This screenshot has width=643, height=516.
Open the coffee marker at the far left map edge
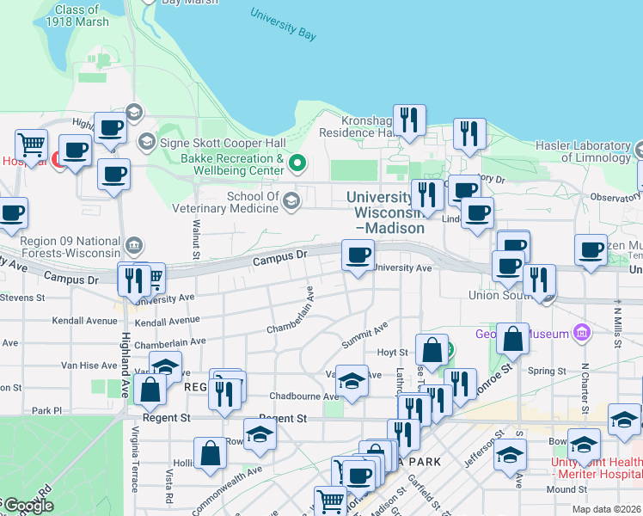pos(12,216)
